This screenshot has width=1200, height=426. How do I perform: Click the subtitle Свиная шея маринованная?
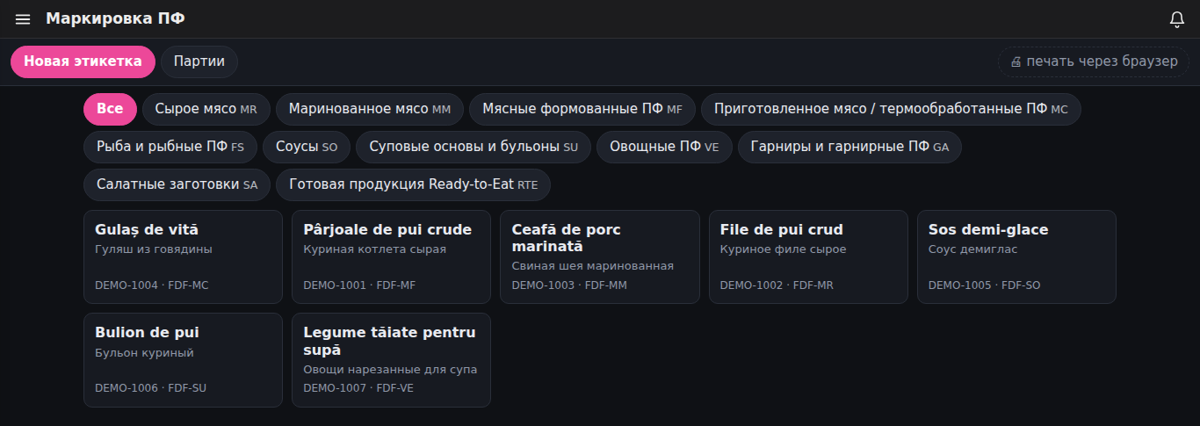593,266
